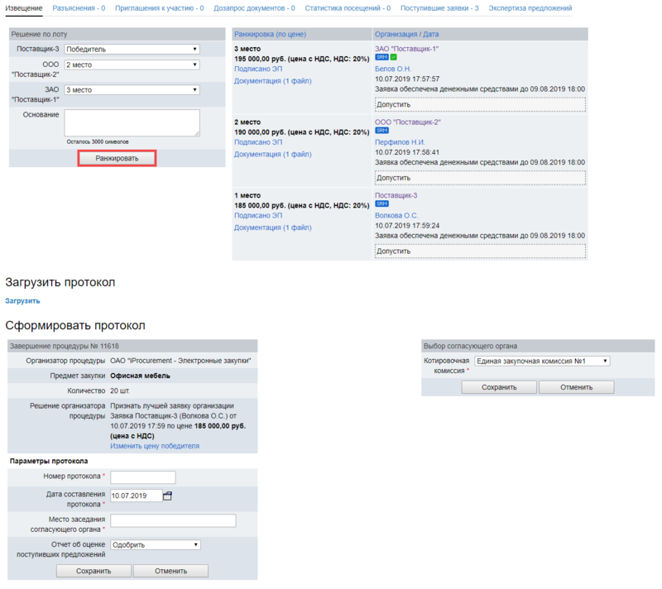Screen dimensions: 662x589
Task: Open the ЗАО "Поставщик-1" place dropdown
Action: click(x=132, y=90)
